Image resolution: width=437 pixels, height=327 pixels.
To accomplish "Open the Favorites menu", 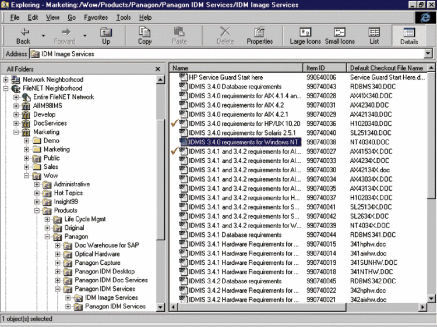I will pyautogui.click(x=96, y=17).
